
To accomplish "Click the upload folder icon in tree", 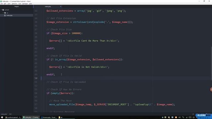I will 3,10.
